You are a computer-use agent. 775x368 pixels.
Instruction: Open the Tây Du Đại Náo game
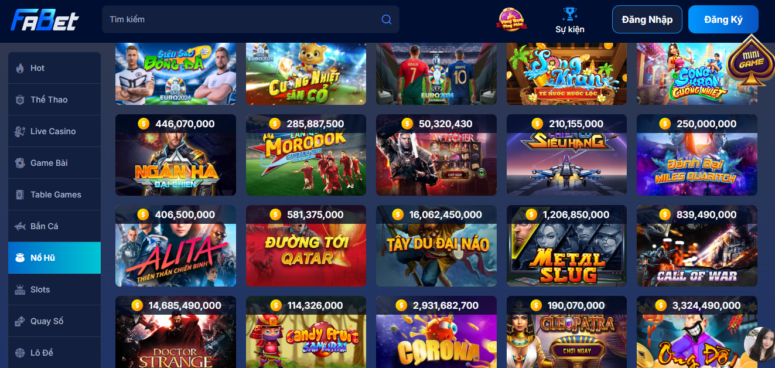pyautogui.click(x=436, y=246)
